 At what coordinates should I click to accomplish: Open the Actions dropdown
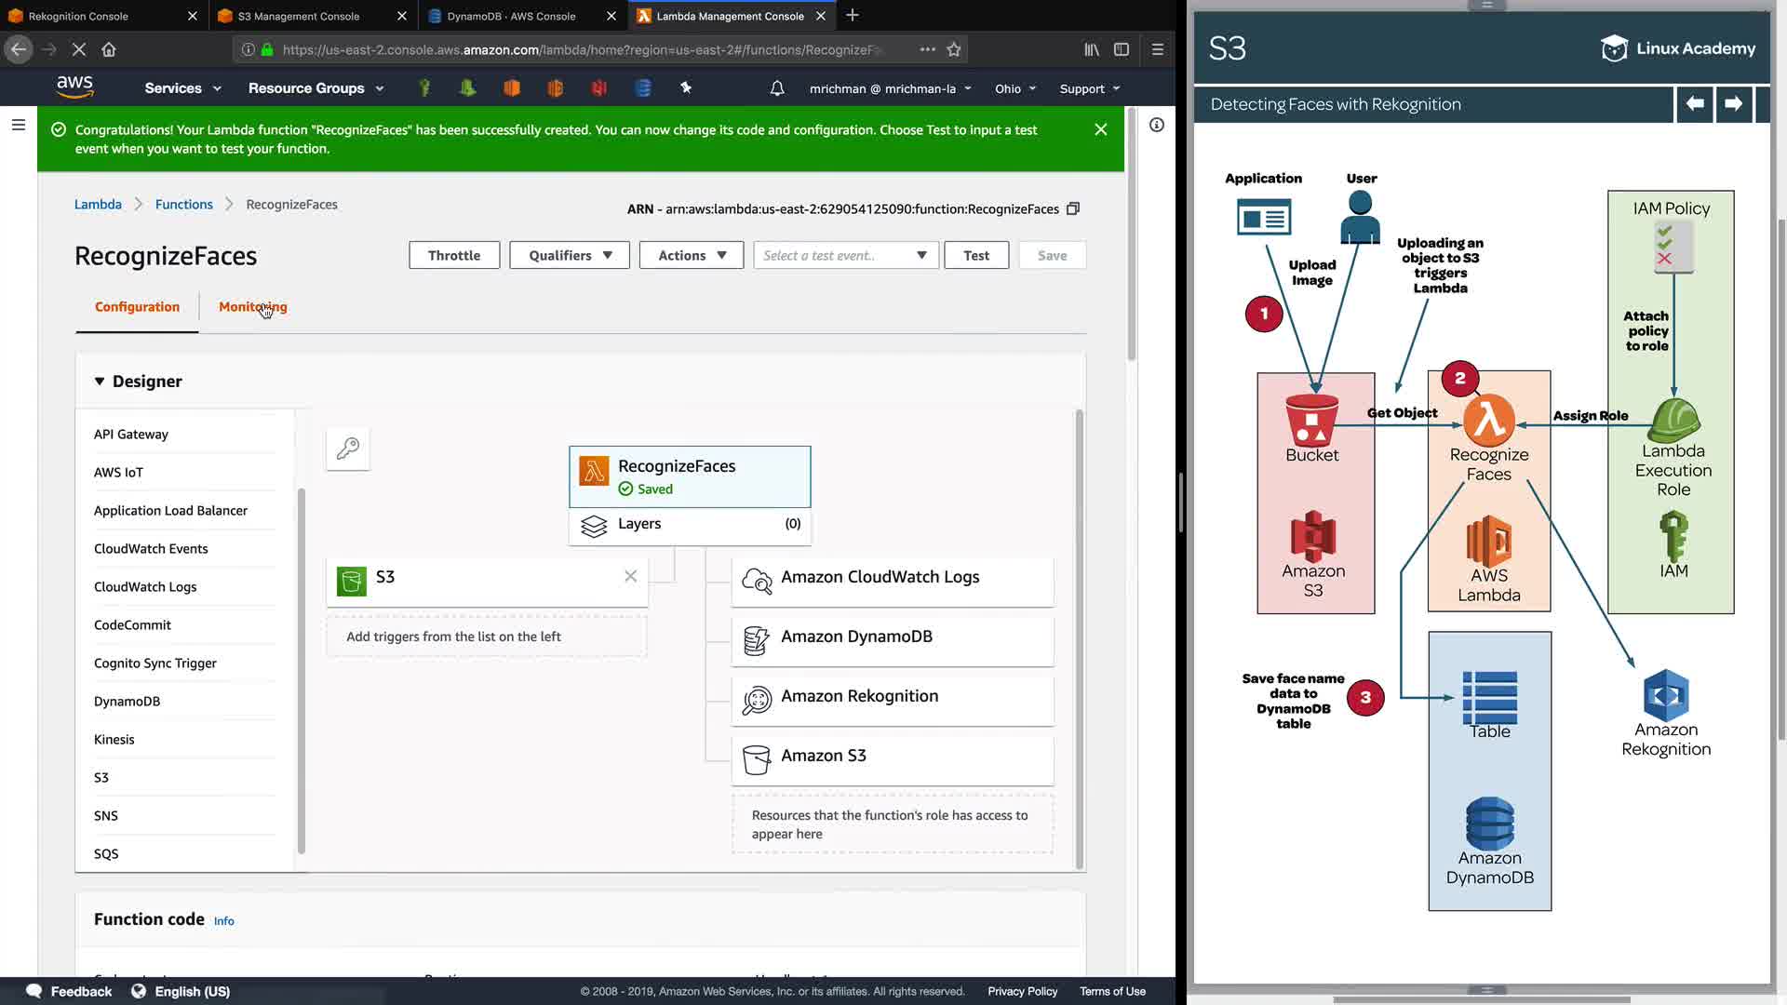pyautogui.click(x=691, y=255)
